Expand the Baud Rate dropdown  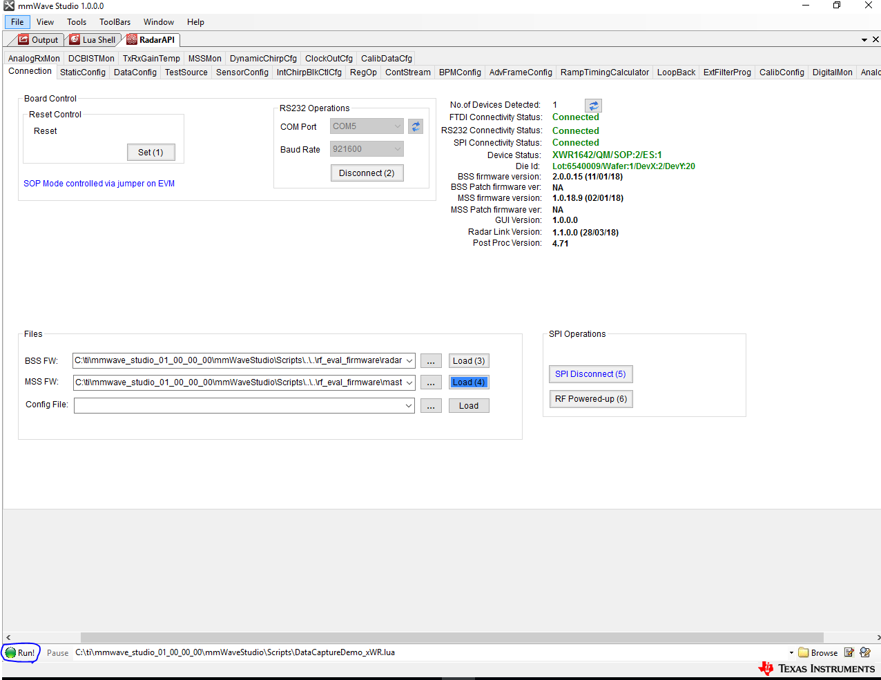398,149
